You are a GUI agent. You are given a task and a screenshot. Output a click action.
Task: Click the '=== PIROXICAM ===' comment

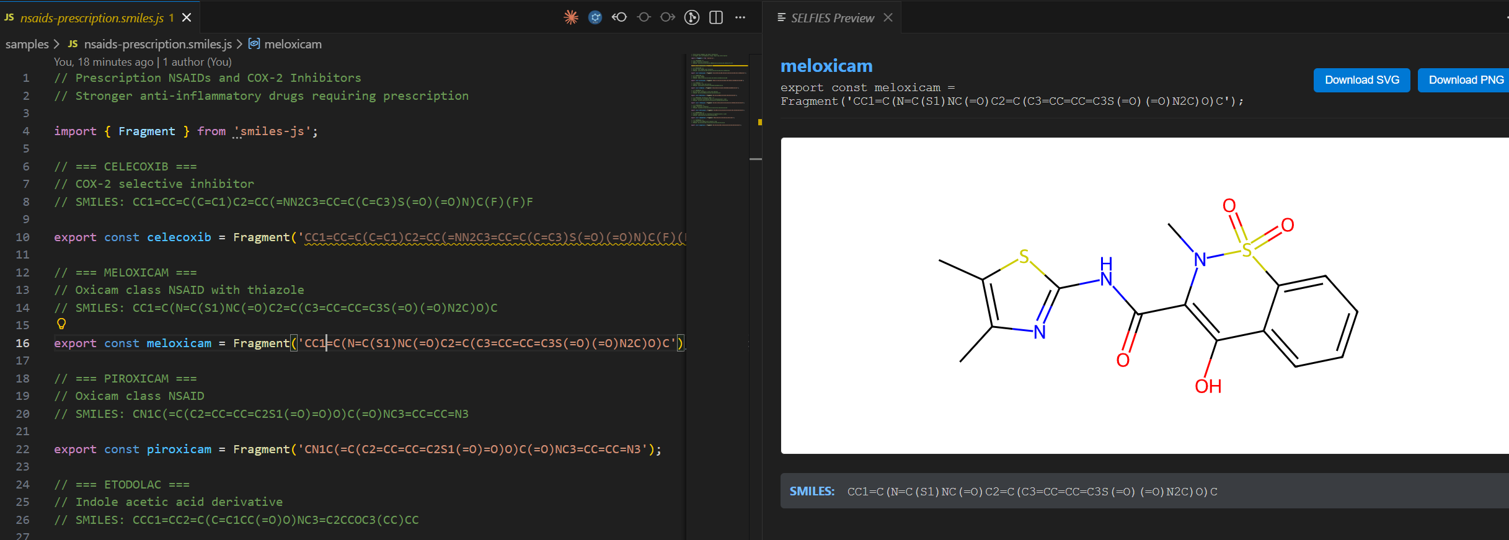[125, 378]
